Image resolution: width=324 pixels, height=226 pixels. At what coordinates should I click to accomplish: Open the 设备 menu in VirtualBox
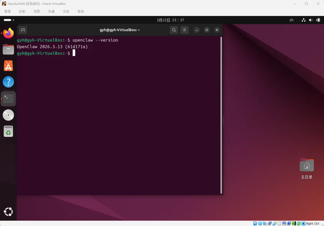tap(66, 11)
